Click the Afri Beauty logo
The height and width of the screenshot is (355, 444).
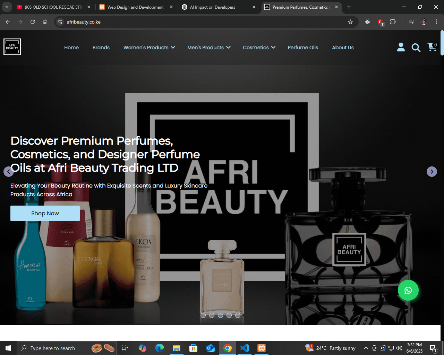click(12, 47)
